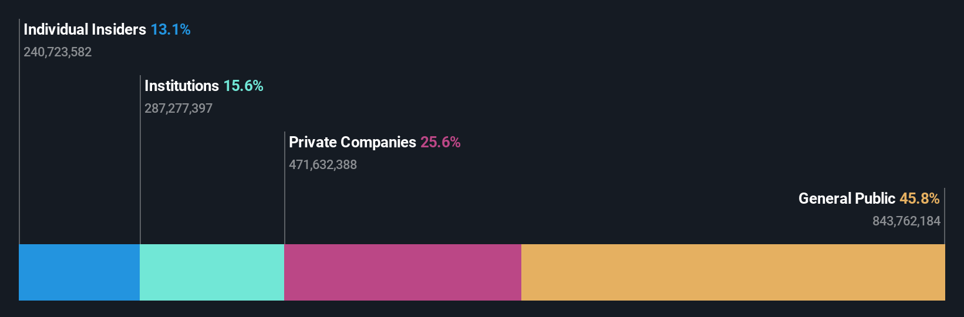Click the 45.8% percentage value
Viewport: 964px width, 317px height.
tap(919, 198)
